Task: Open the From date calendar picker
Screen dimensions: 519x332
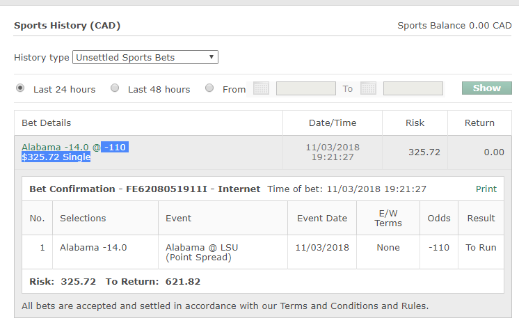Action: pos(261,88)
